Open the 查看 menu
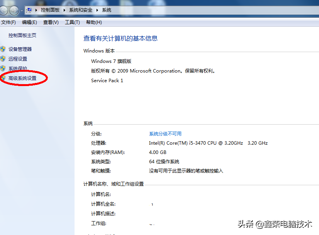 coord(50,22)
